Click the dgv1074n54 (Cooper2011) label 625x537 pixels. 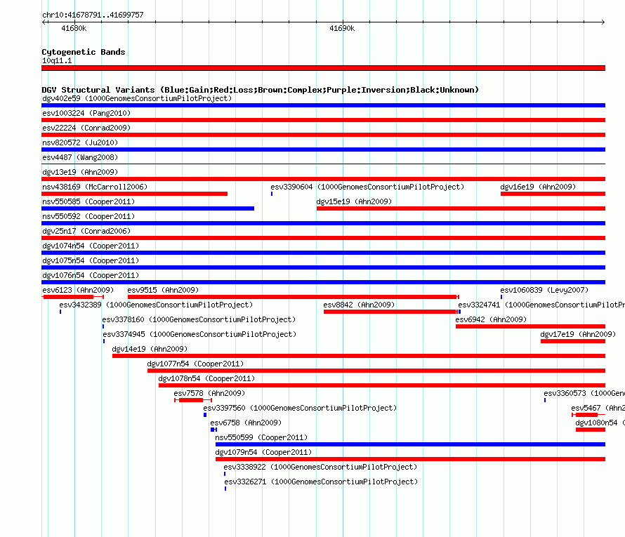(91, 246)
